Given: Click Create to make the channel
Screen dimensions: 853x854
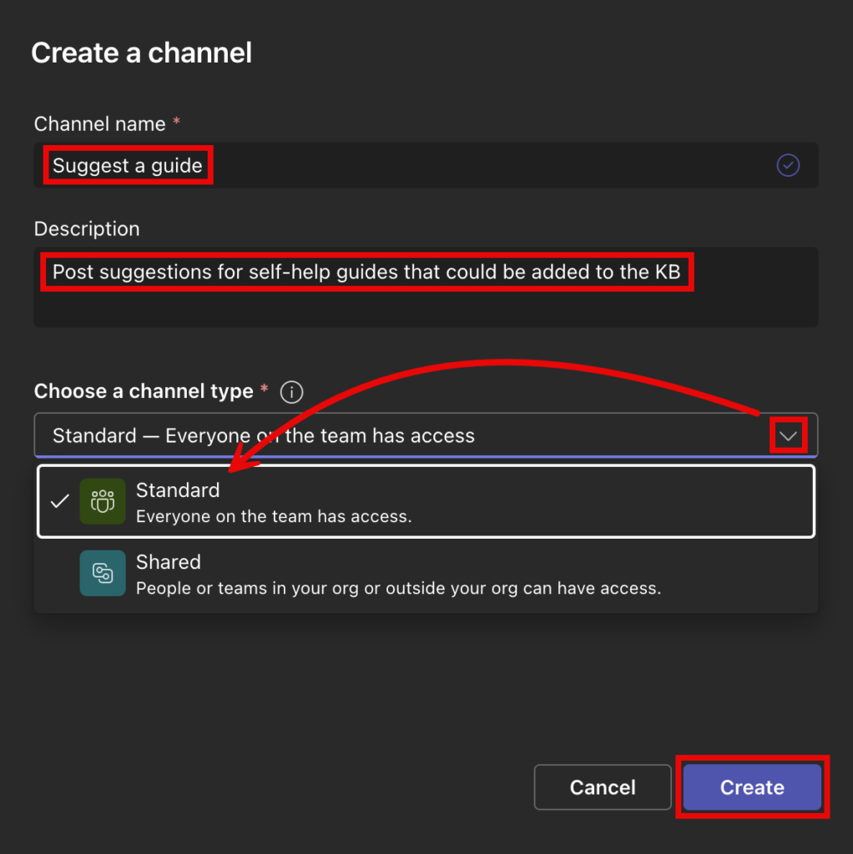Looking at the screenshot, I should [x=751, y=786].
